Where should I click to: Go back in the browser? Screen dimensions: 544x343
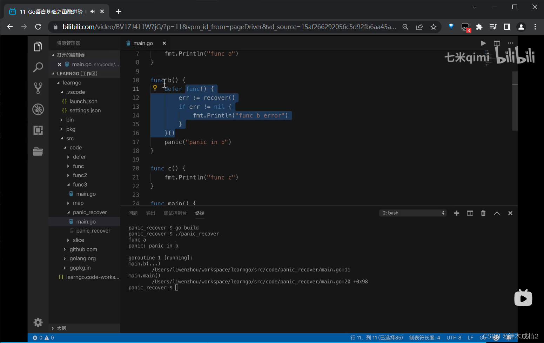(x=10, y=27)
